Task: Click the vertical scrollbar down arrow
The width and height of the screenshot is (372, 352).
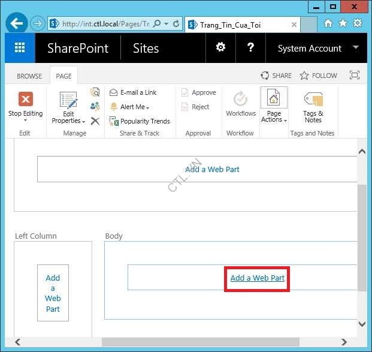Action: point(362,324)
